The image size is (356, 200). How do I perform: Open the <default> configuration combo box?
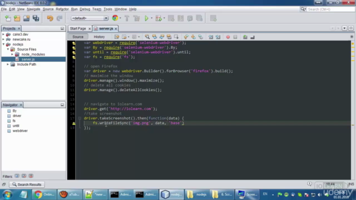click(90, 18)
